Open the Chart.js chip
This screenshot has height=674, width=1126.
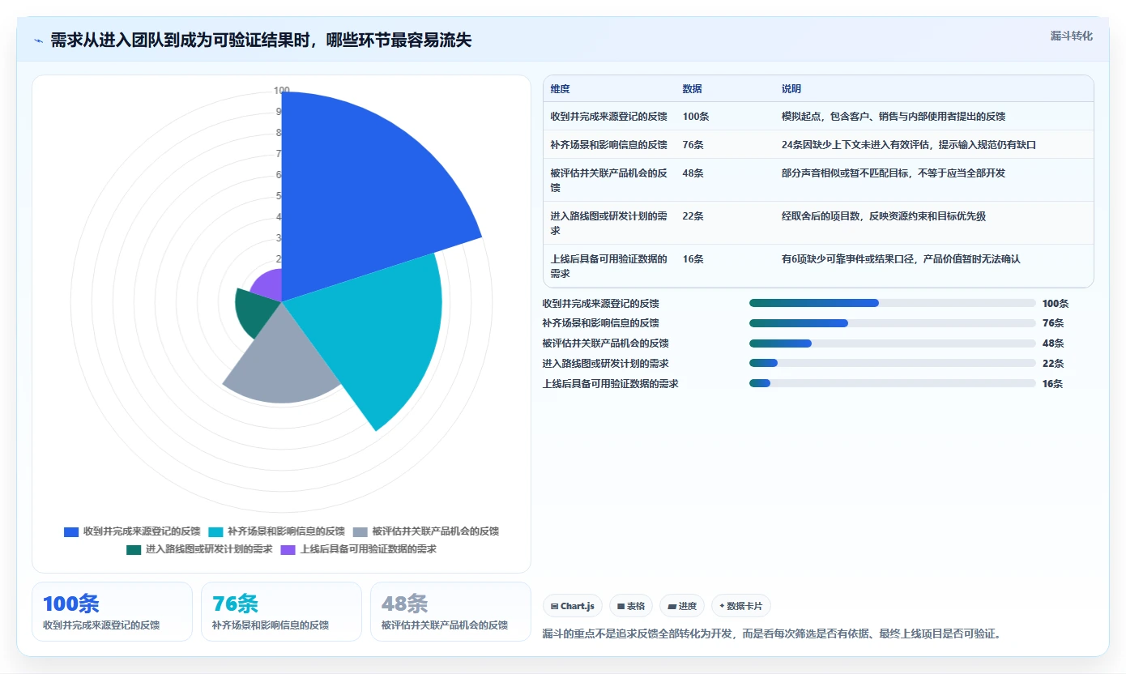(573, 606)
